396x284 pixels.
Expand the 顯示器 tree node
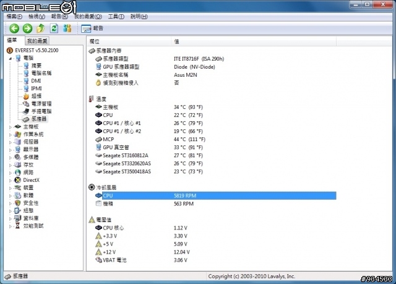coord(11,150)
